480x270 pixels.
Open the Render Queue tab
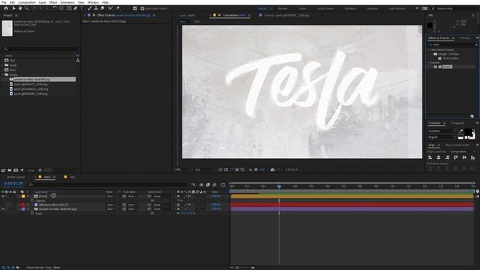click(x=16, y=177)
